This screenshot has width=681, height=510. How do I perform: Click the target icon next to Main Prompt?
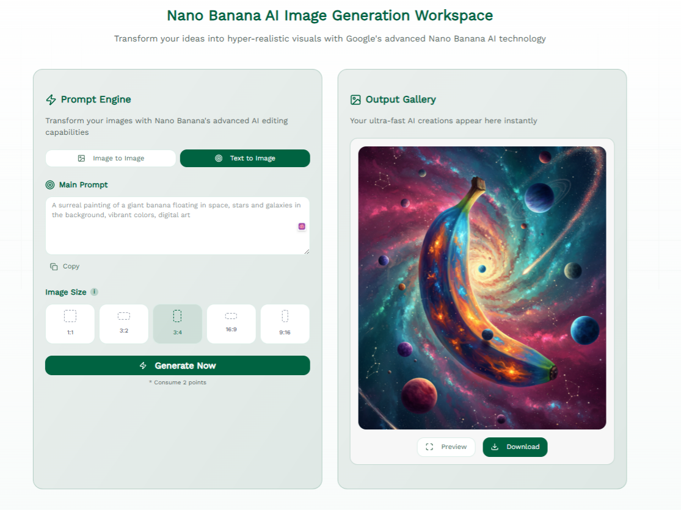50,185
